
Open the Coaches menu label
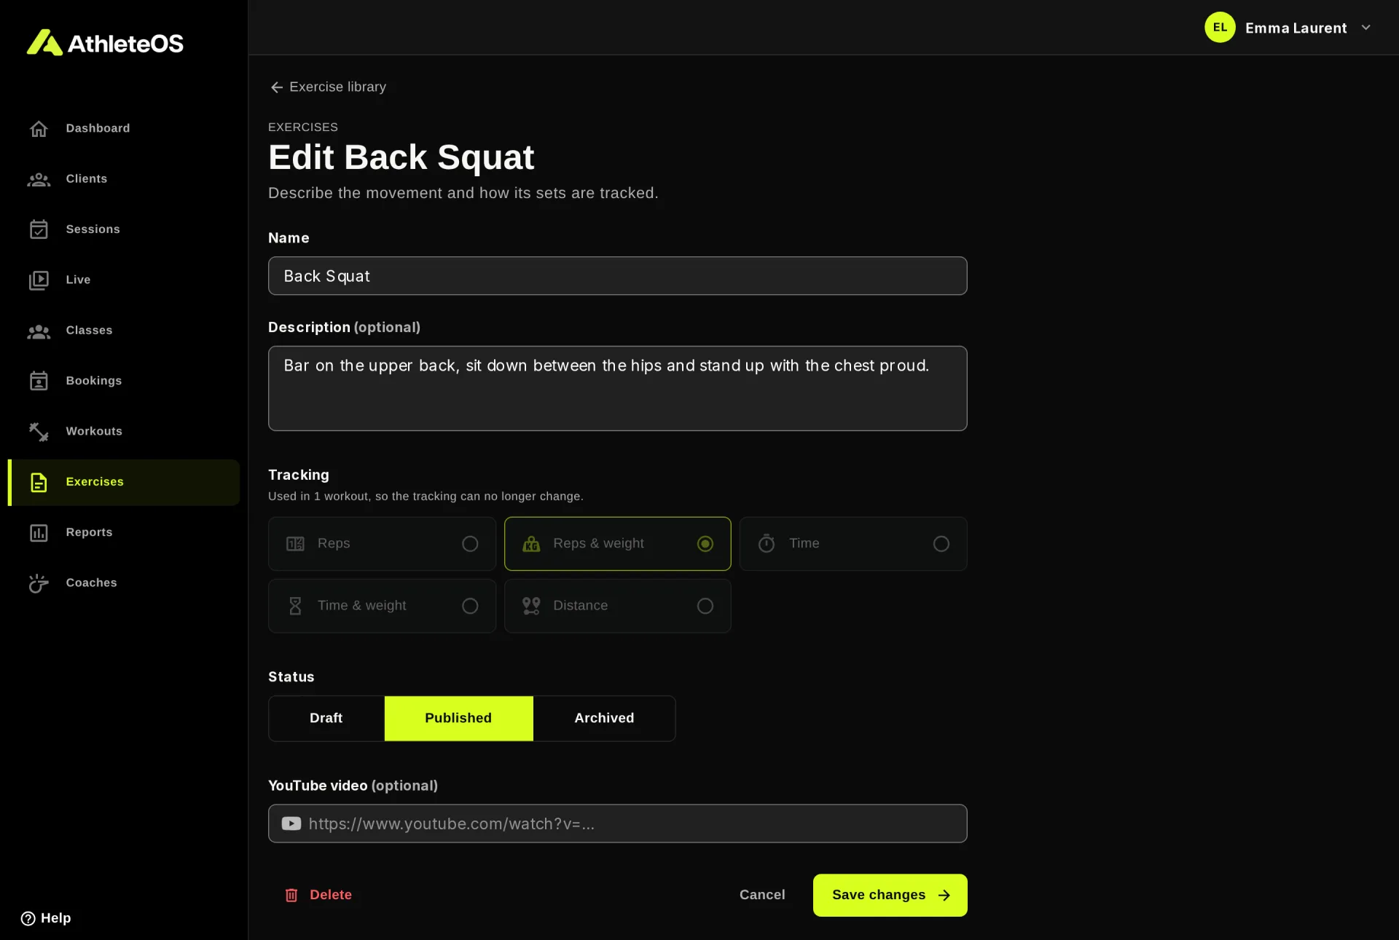point(91,582)
